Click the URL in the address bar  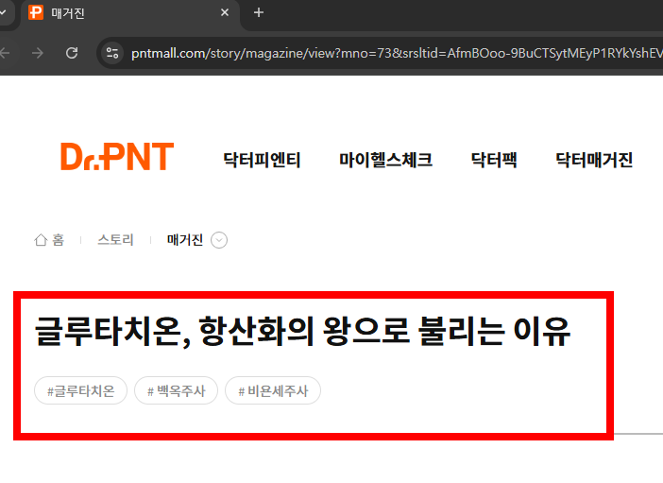point(397,53)
